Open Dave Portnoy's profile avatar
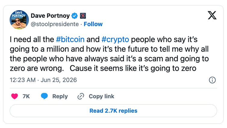Image resolution: width=227 pixels, height=128 pixels. (x=19, y=20)
